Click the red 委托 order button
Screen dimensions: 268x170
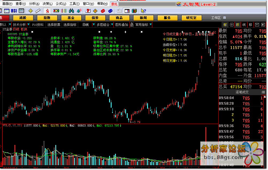[x=114, y=4]
